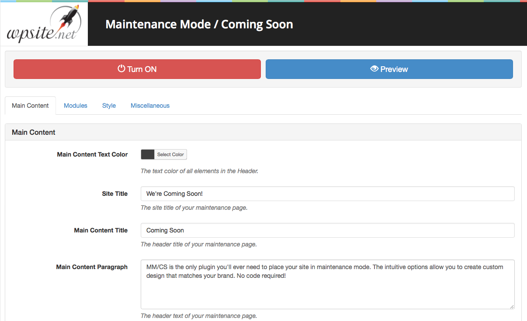
Task: Click the hint 'The site title of your maintenance page.'
Action: click(x=194, y=208)
